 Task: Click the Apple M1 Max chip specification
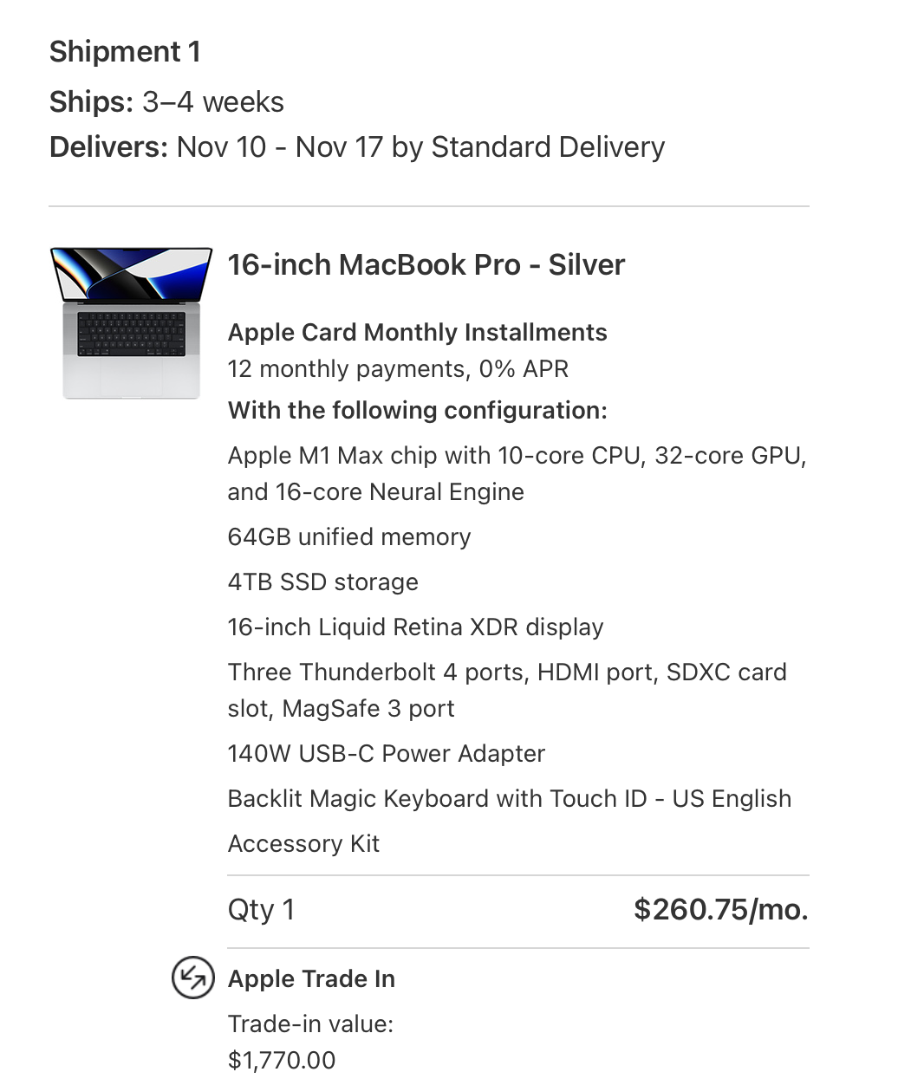point(517,473)
